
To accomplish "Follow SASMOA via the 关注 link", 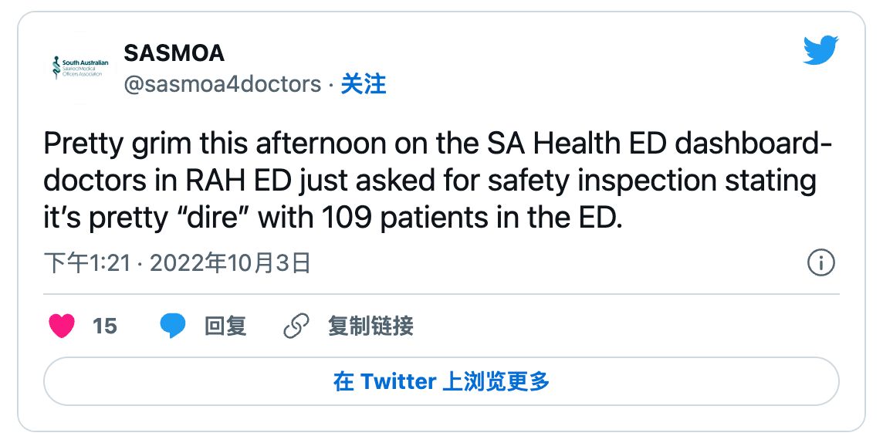I will click(364, 84).
